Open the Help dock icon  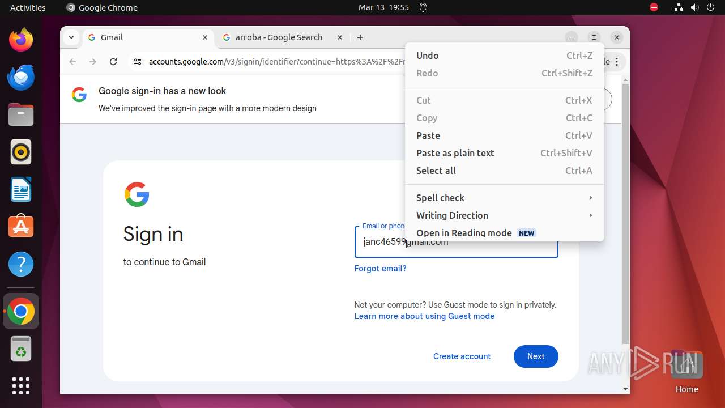21,264
